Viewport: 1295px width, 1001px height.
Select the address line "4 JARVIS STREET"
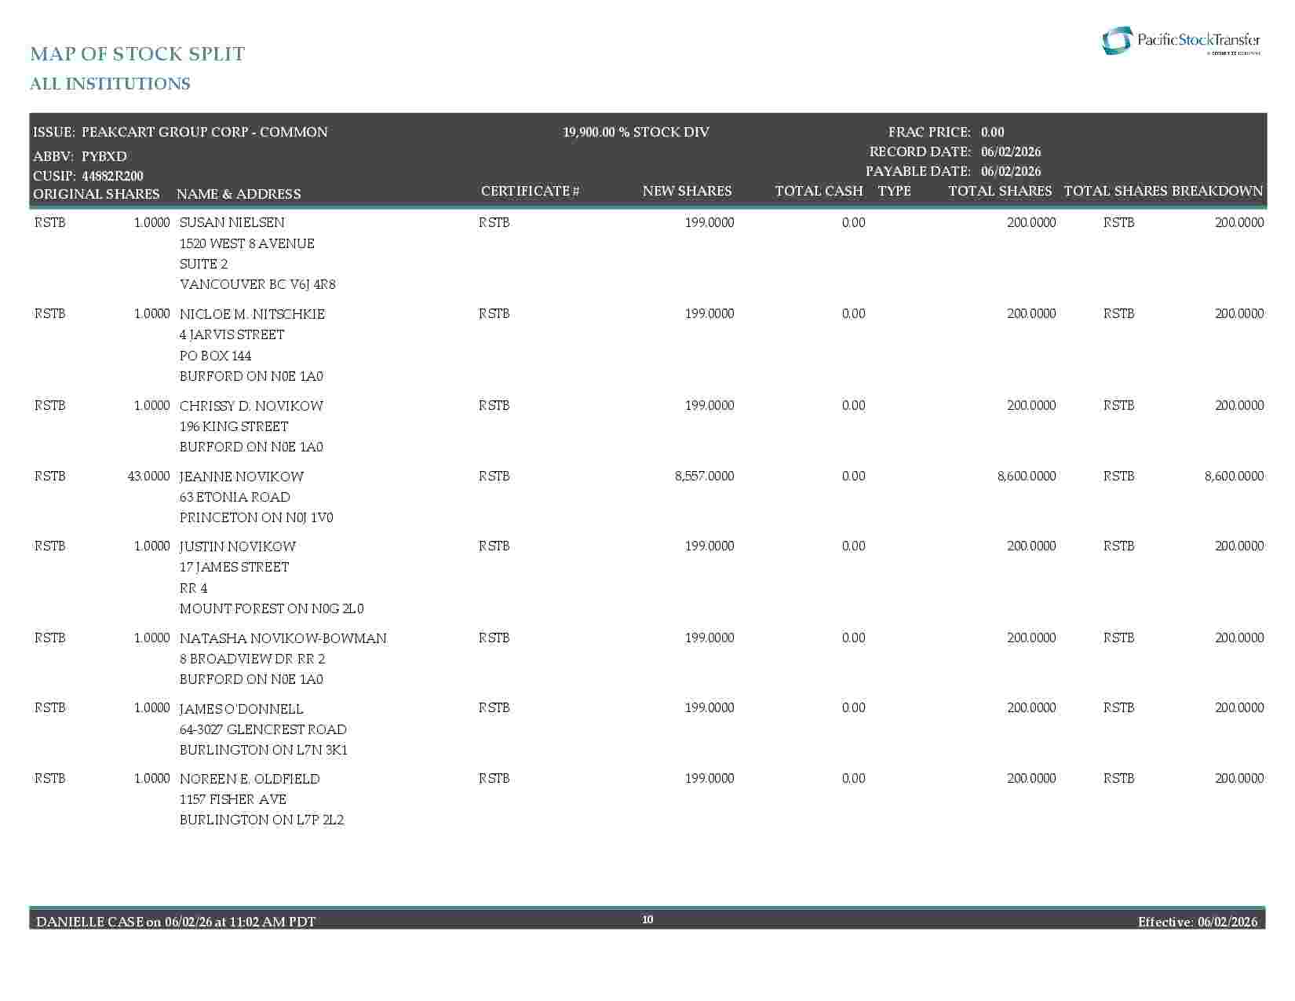point(232,334)
